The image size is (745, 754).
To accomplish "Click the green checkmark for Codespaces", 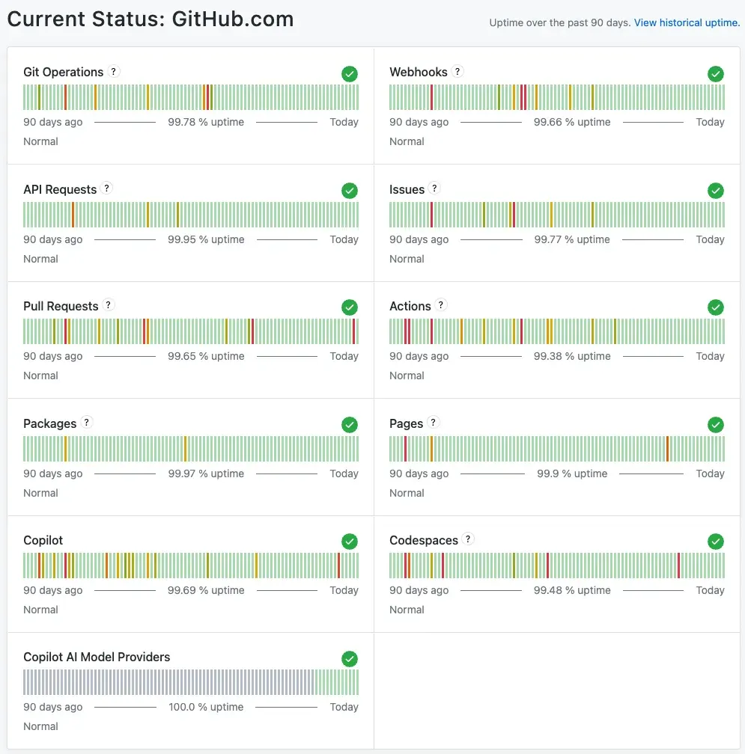I will (716, 542).
